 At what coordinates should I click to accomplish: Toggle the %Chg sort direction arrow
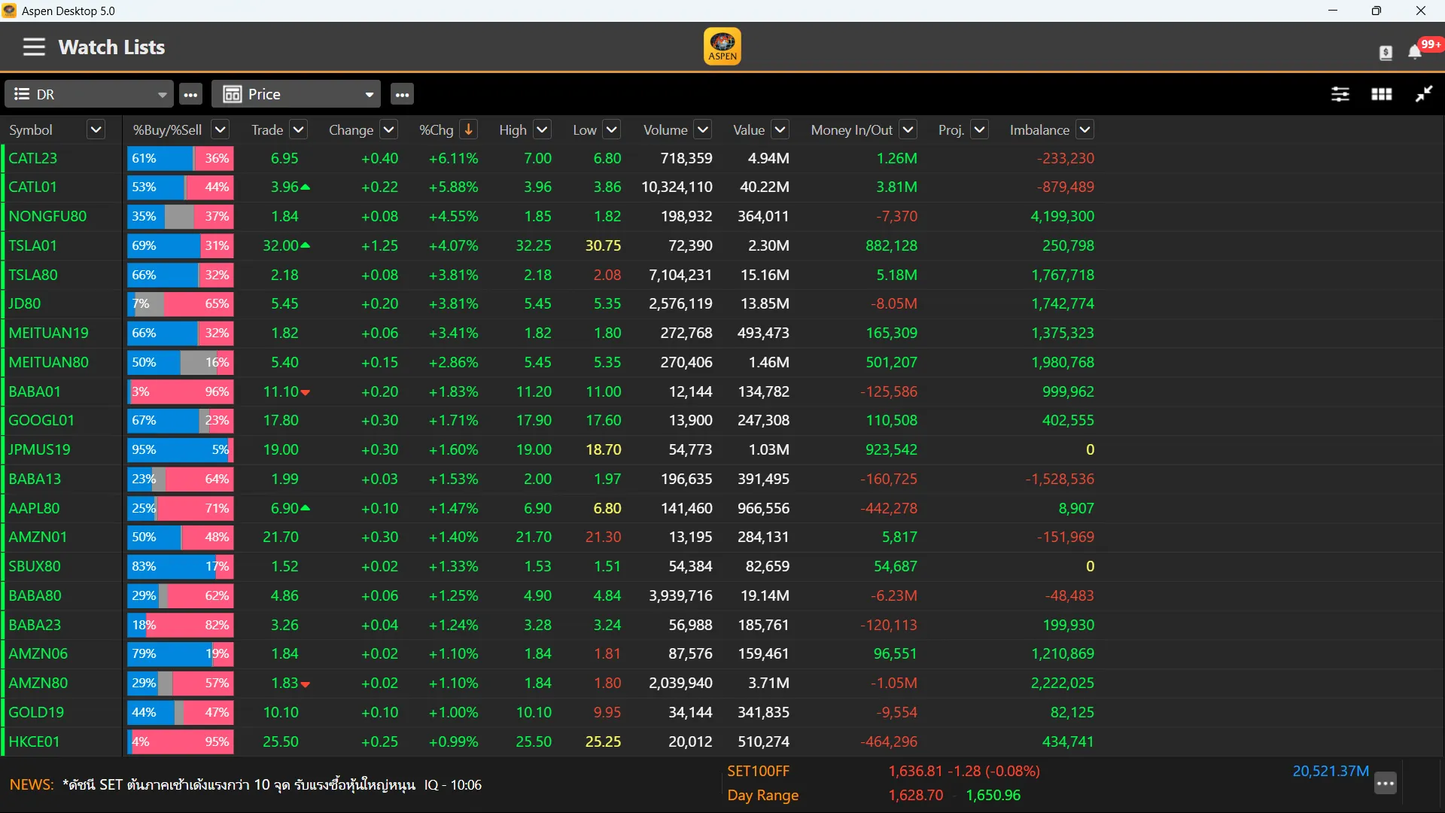pyautogui.click(x=468, y=129)
